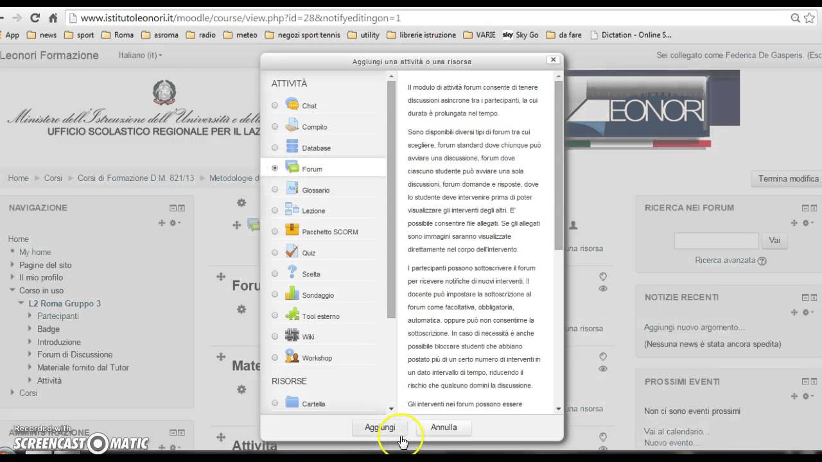Click the Quiz checkmark icon
Screen dimensions: 822x462
click(292, 252)
